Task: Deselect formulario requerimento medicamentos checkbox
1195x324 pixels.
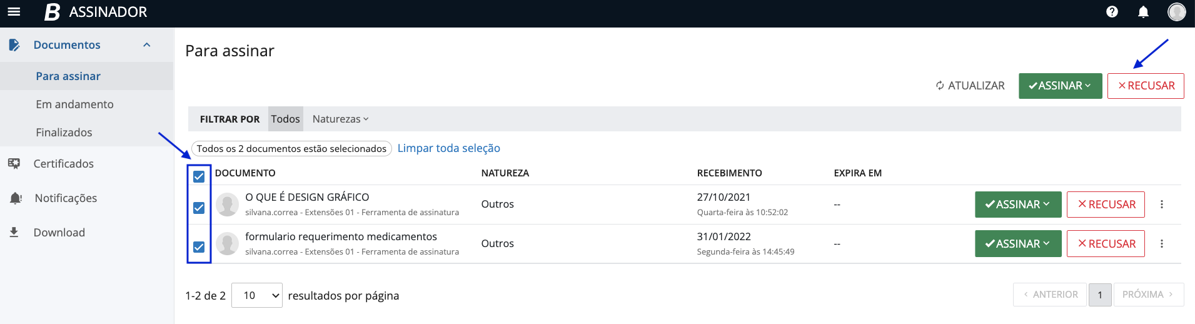Action: 199,247
